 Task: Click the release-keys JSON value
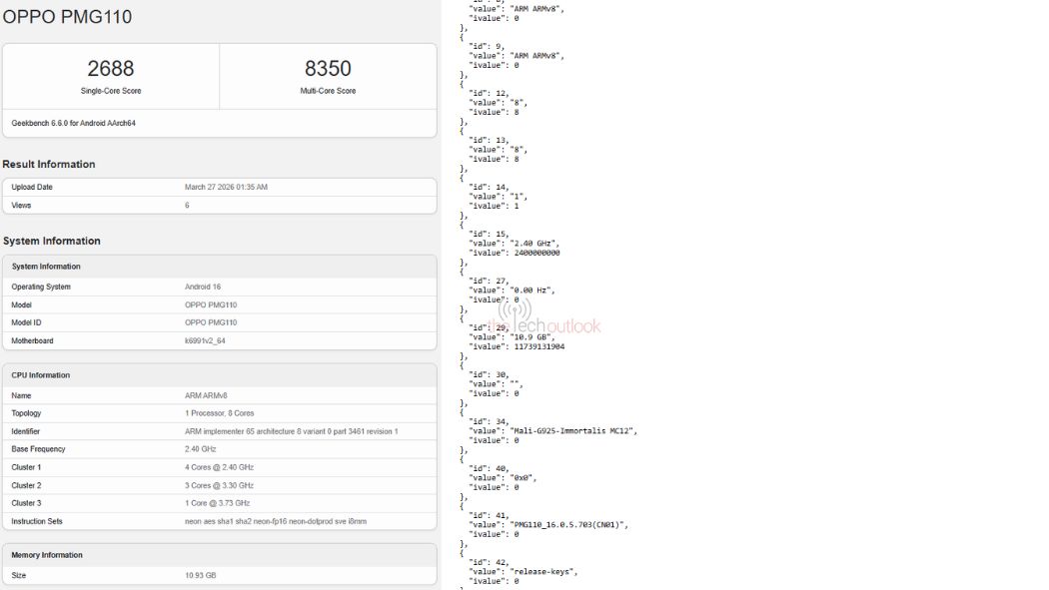coord(543,571)
